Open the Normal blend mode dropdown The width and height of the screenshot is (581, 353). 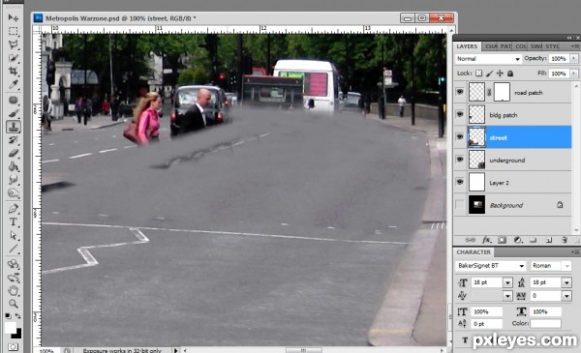(x=488, y=59)
